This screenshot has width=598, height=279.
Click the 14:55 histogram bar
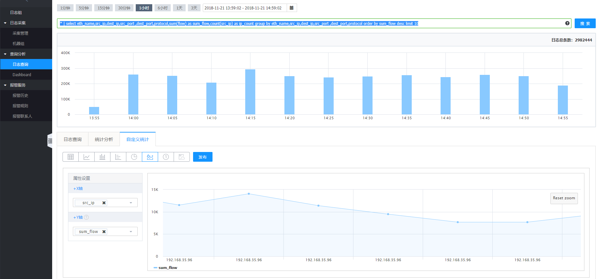(563, 100)
